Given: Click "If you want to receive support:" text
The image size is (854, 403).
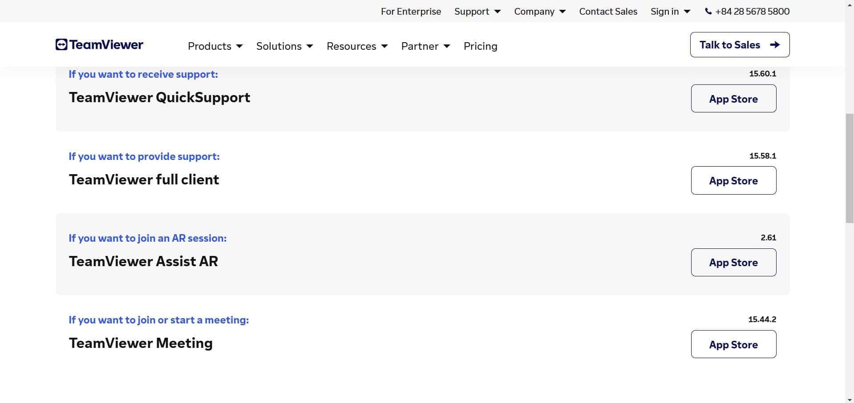Looking at the screenshot, I should click(143, 74).
